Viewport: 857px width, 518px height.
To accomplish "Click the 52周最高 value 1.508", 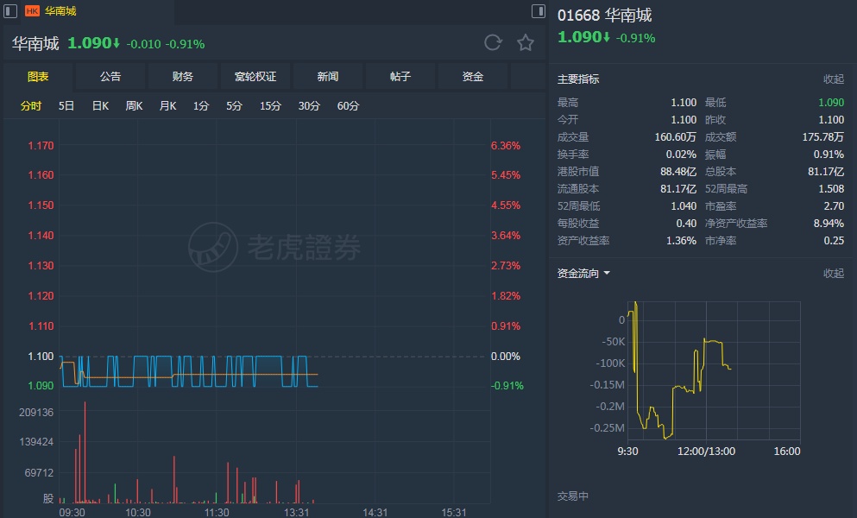I will [831, 189].
